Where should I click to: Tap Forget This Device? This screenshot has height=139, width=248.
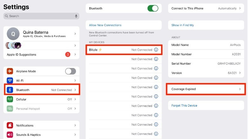[x=184, y=105]
